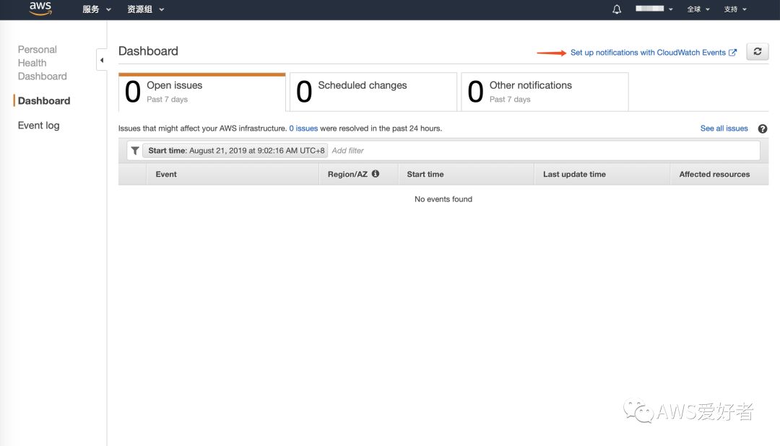Refresh the dashboard events list

[757, 52]
